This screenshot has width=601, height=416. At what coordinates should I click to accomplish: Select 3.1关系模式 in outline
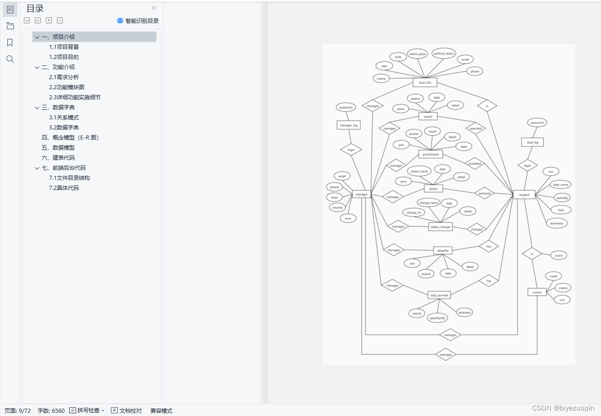click(x=64, y=117)
